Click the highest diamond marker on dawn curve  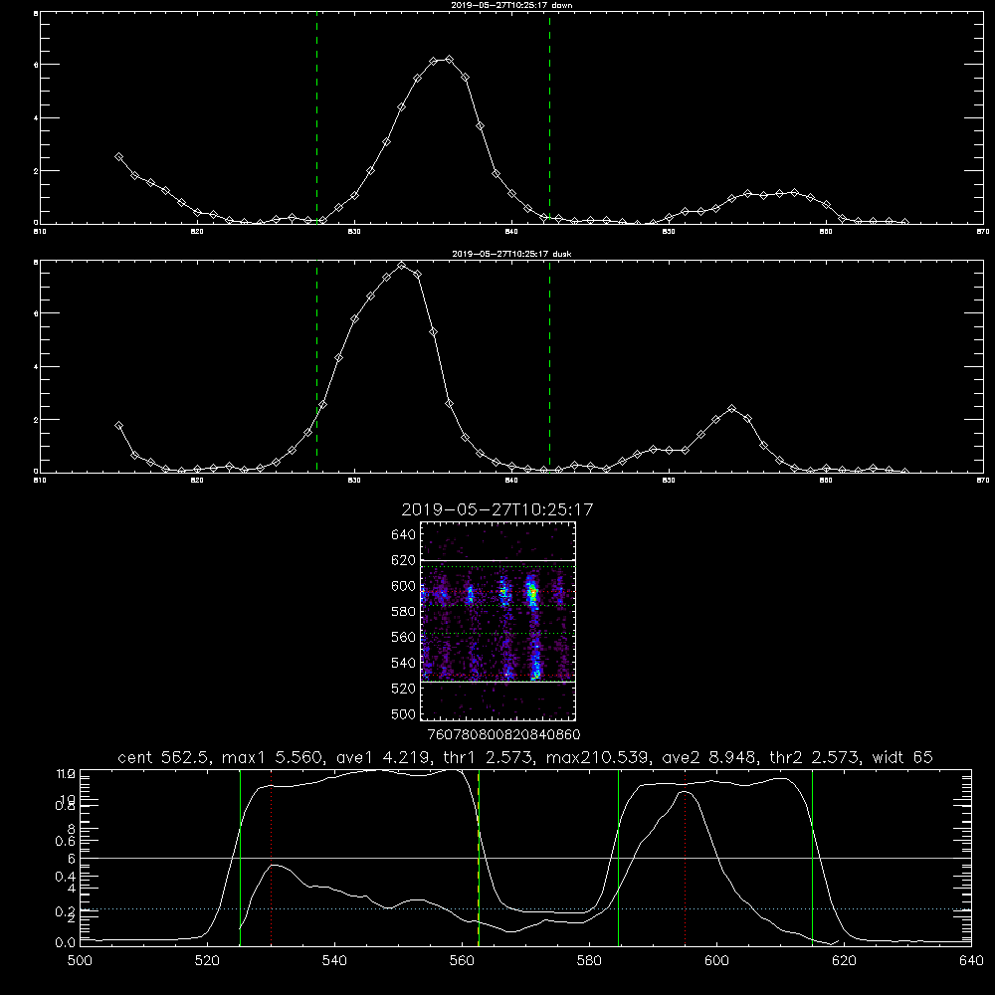tap(450, 59)
